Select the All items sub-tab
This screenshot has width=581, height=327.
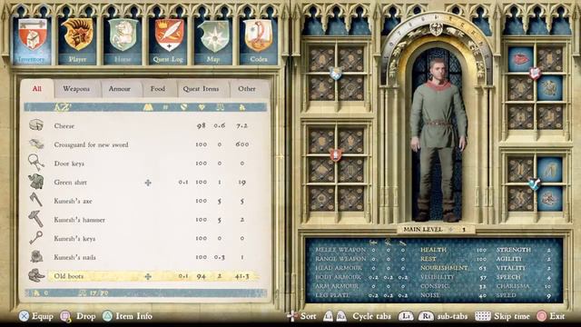(37, 89)
